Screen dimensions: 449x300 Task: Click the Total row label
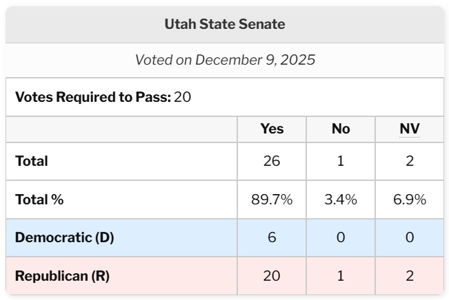32,162
